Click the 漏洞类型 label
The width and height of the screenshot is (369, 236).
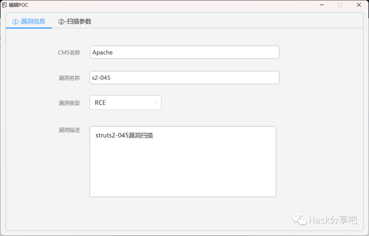pos(69,103)
